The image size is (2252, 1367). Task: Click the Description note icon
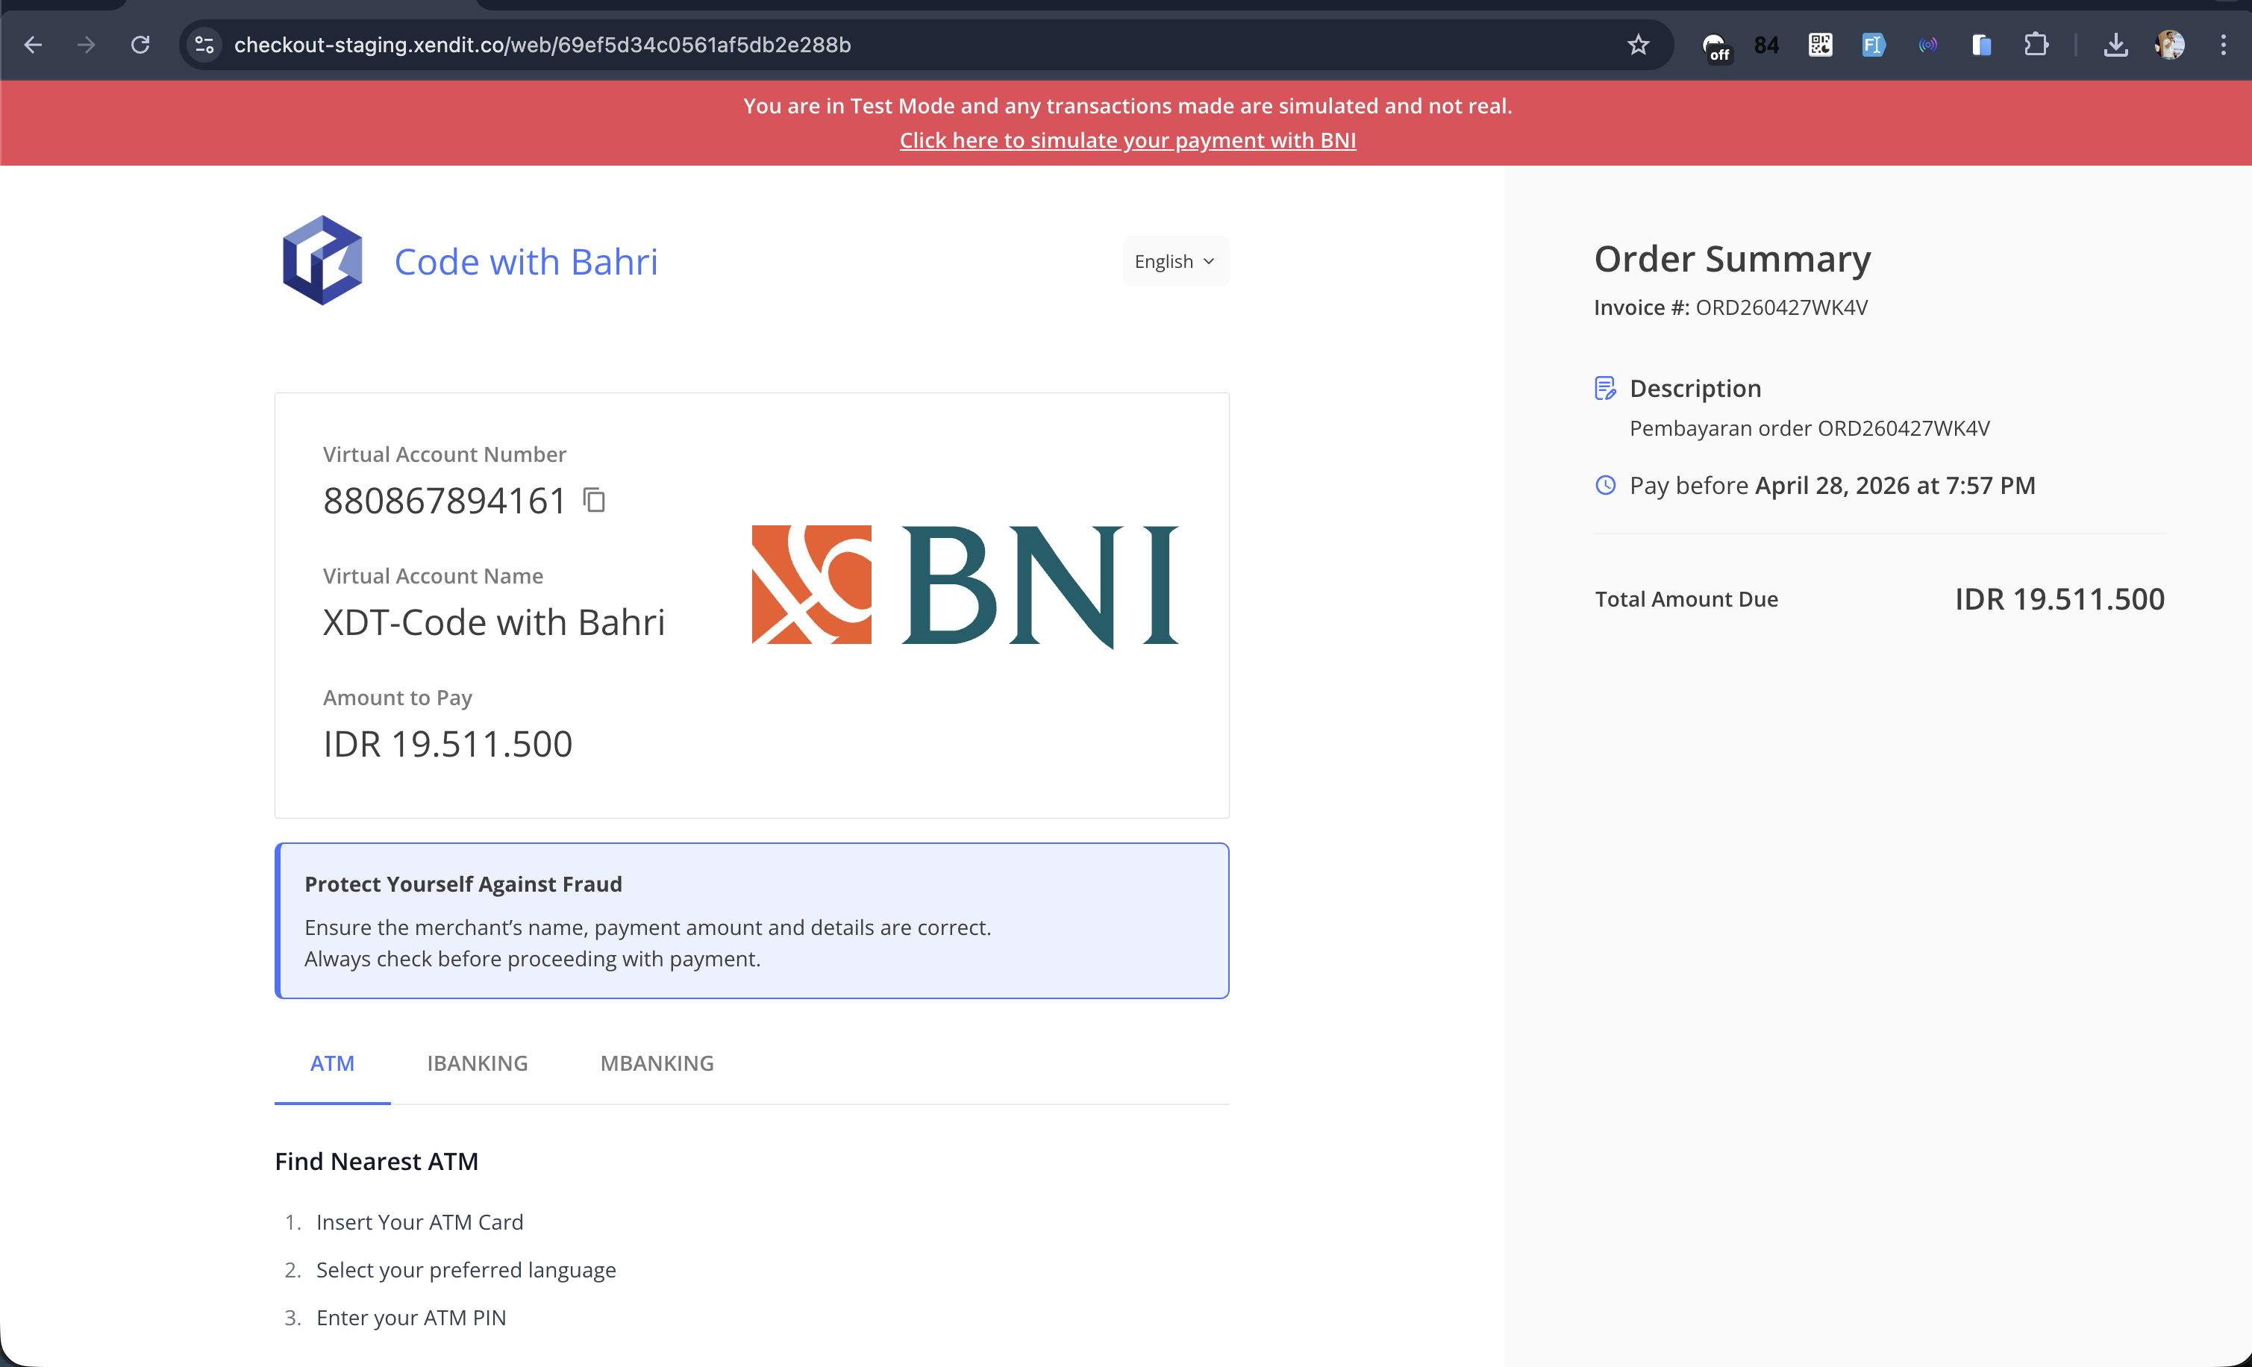click(x=1605, y=388)
